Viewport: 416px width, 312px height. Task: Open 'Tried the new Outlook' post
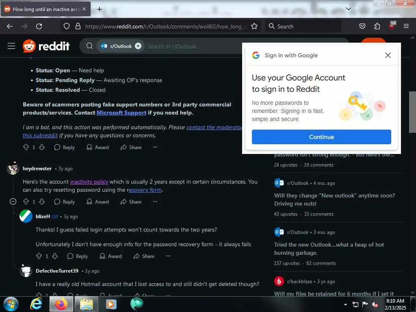coord(329,249)
